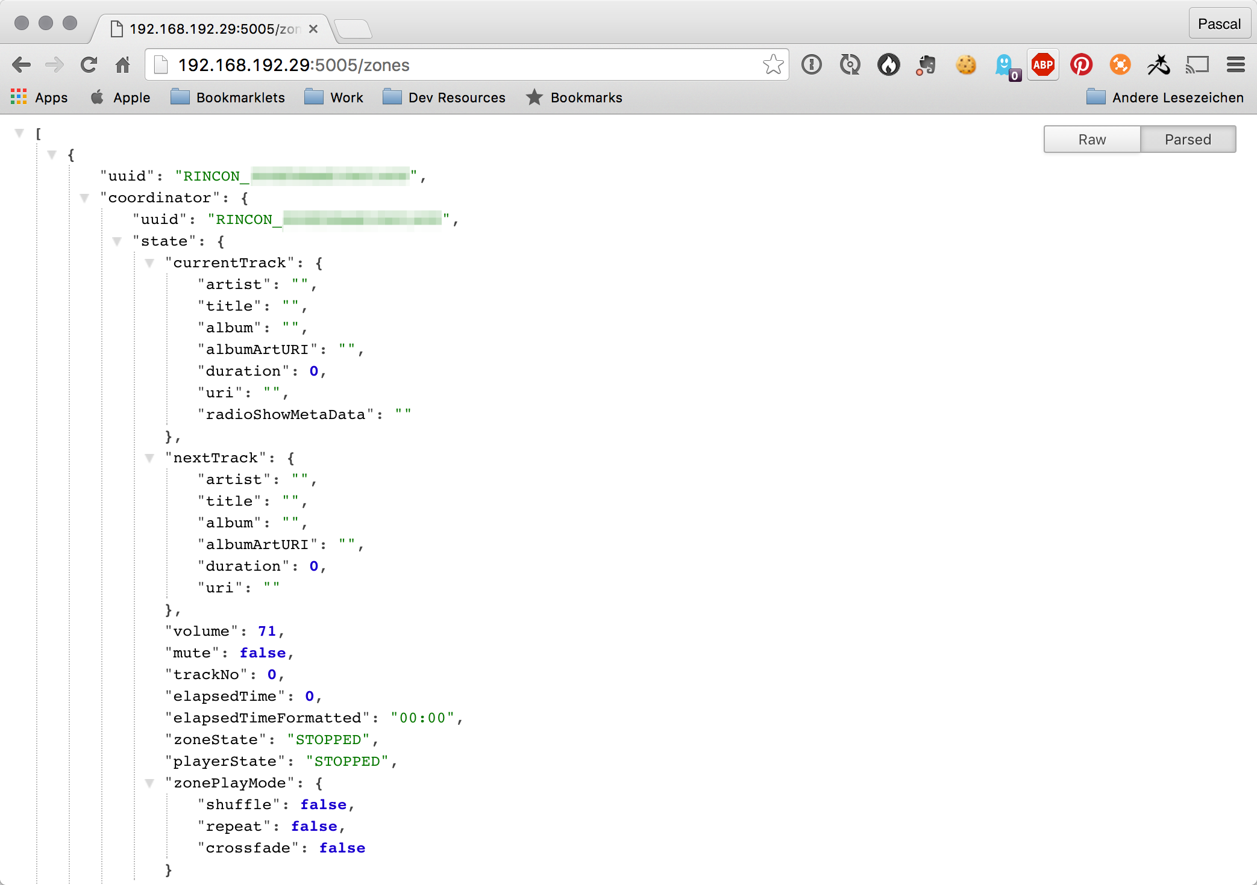The width and height of the screenshot is (1257, 885).
Task: Bookmark page with the star icon
Action: [x=773, y=64]
